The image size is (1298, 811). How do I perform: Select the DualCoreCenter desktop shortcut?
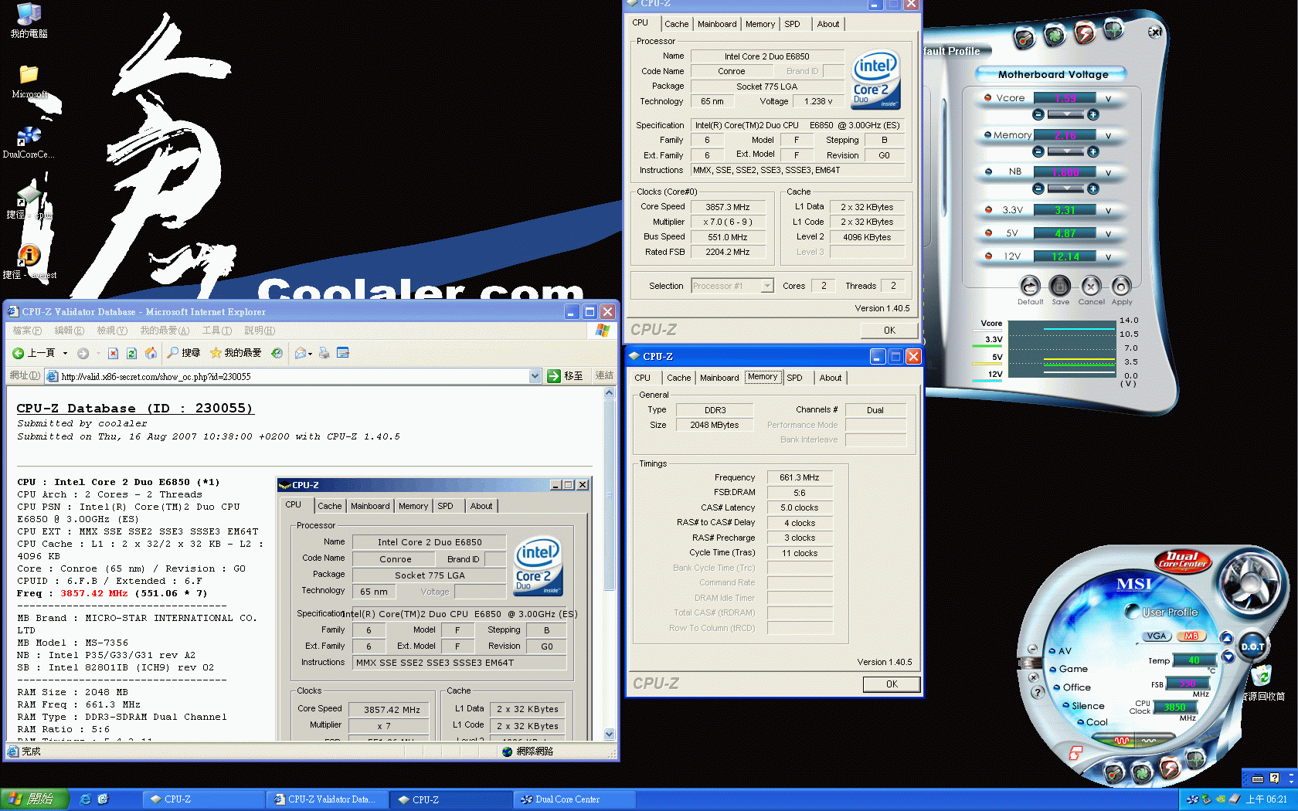tap(29, 143)
